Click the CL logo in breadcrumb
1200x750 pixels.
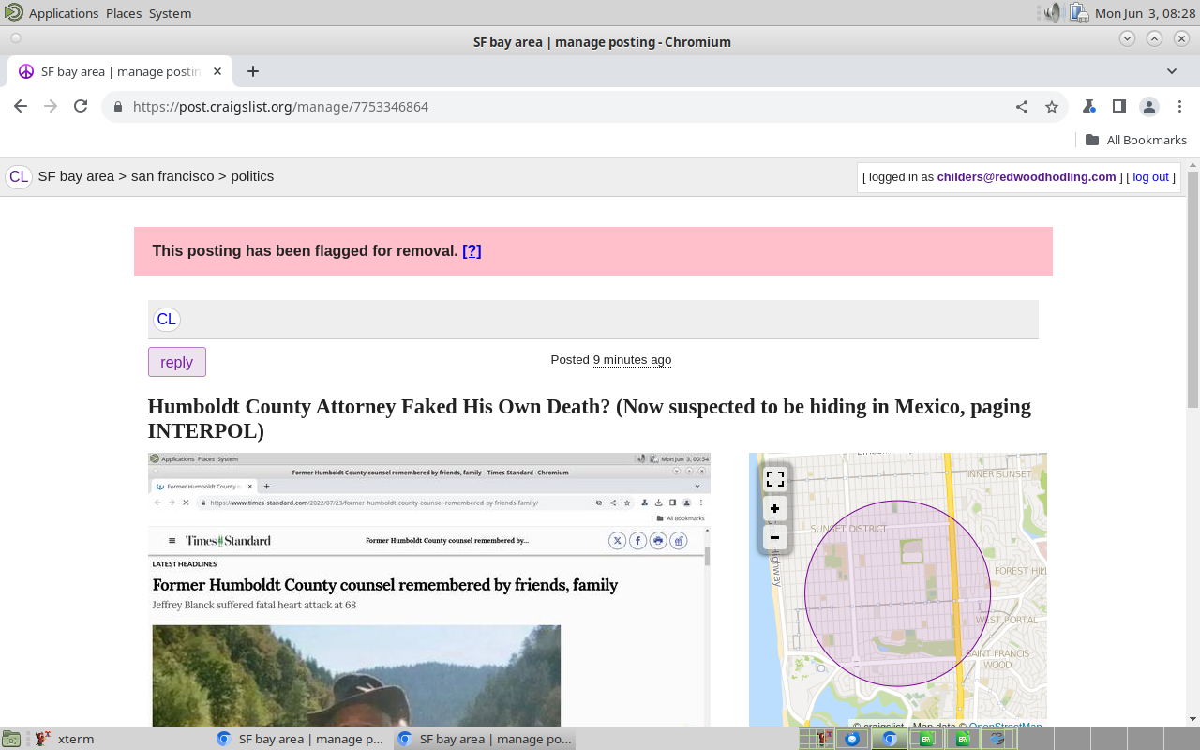coord(19,177)
